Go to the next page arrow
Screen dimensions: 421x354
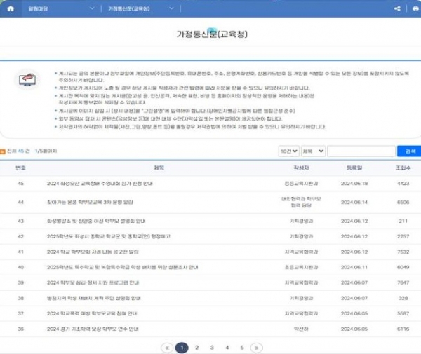coord(255,347)
